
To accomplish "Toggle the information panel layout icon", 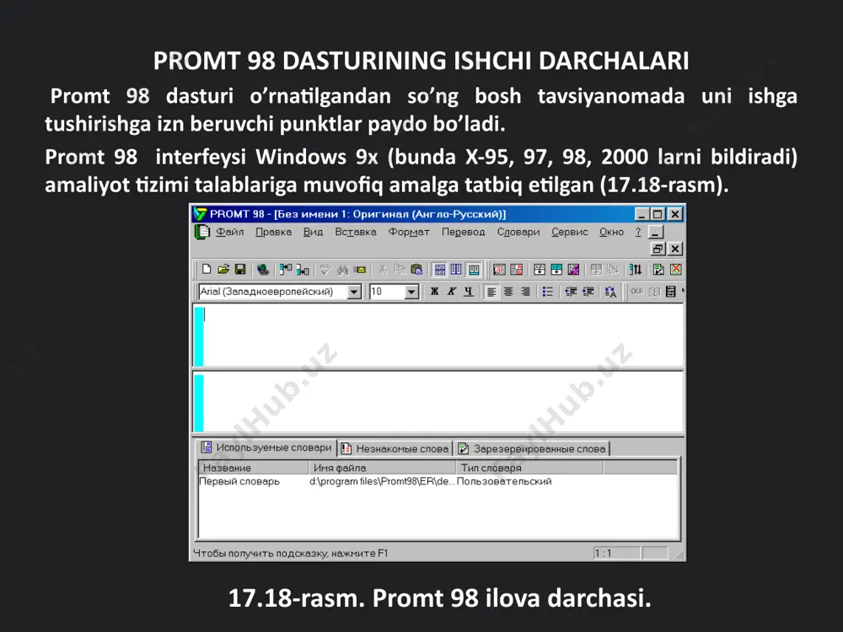I will pos(474,270).
